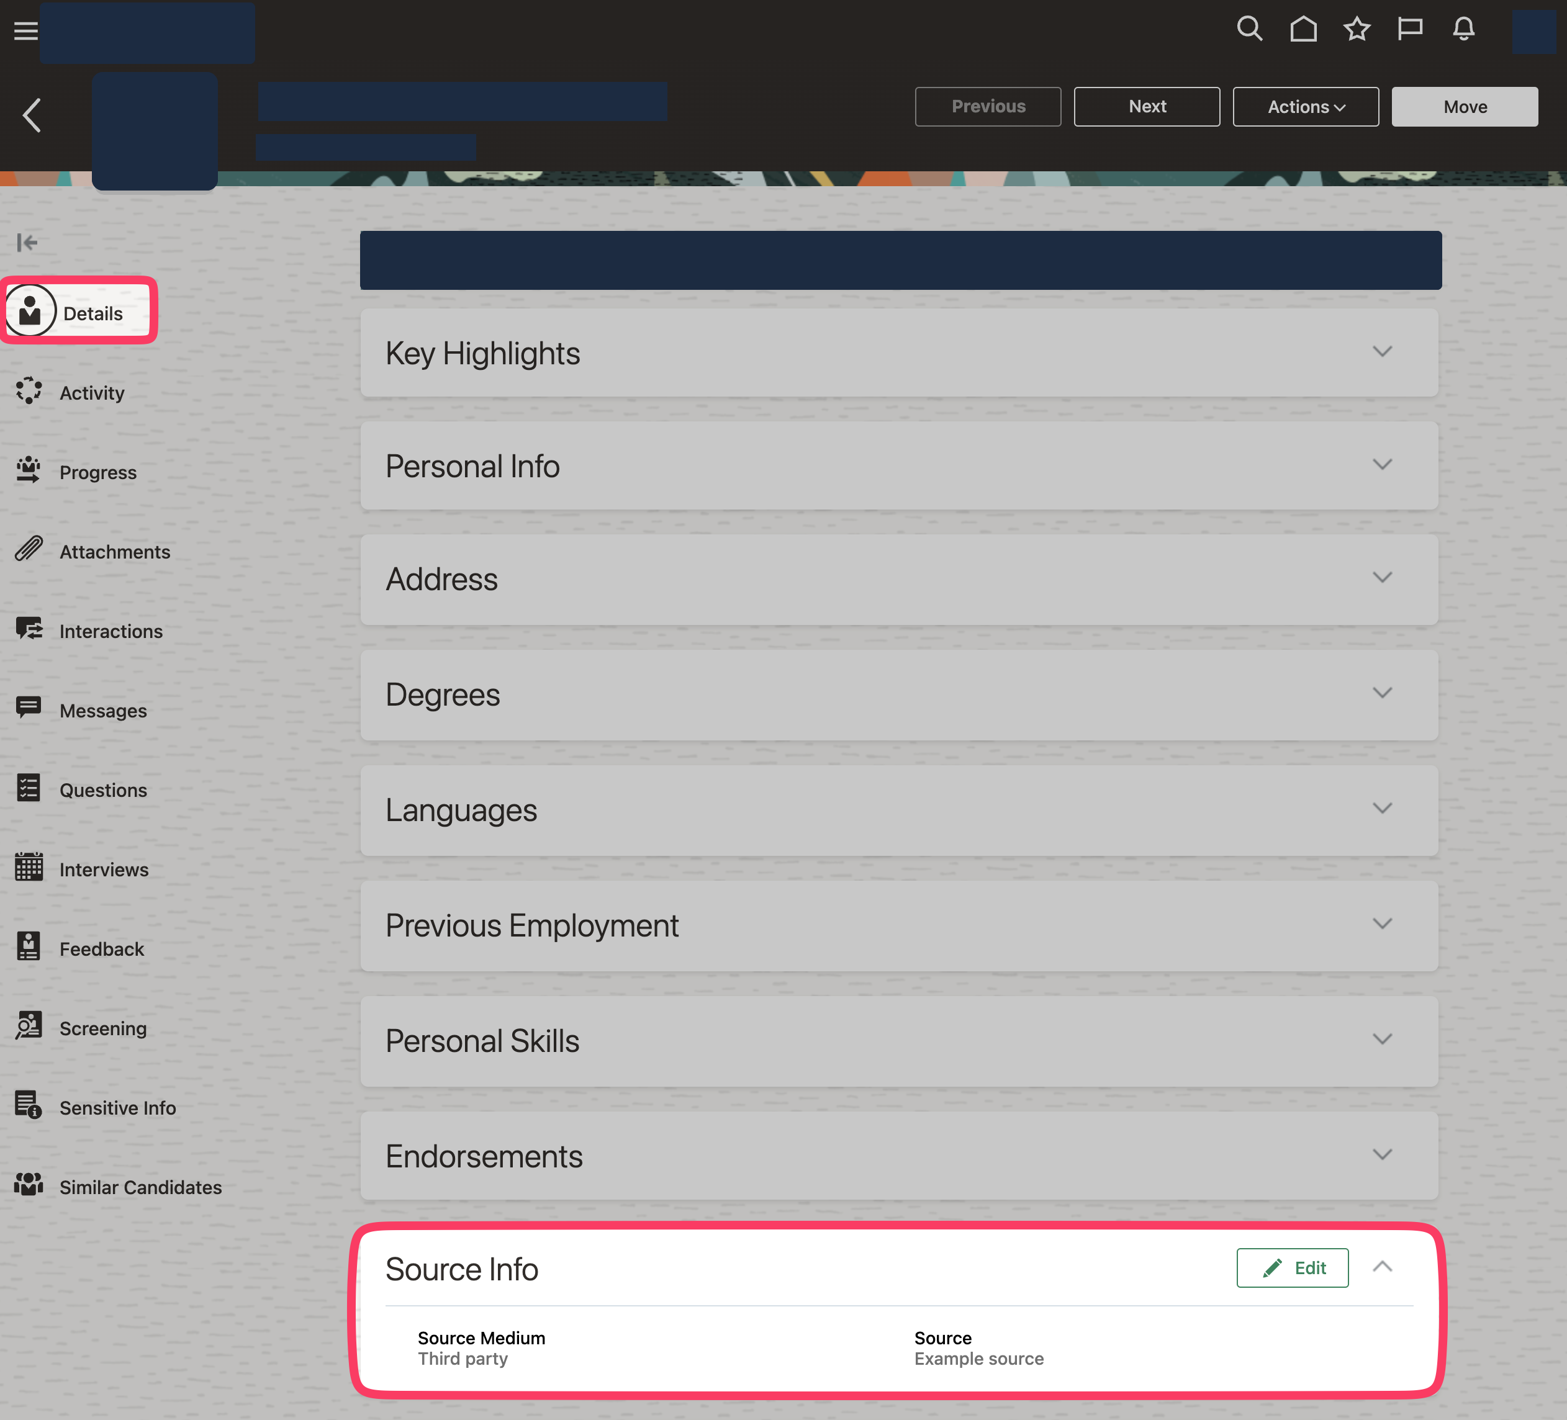Screen dimensions: 1567x1420
Task: Go to home via house icon
Action: [1304, 29]
